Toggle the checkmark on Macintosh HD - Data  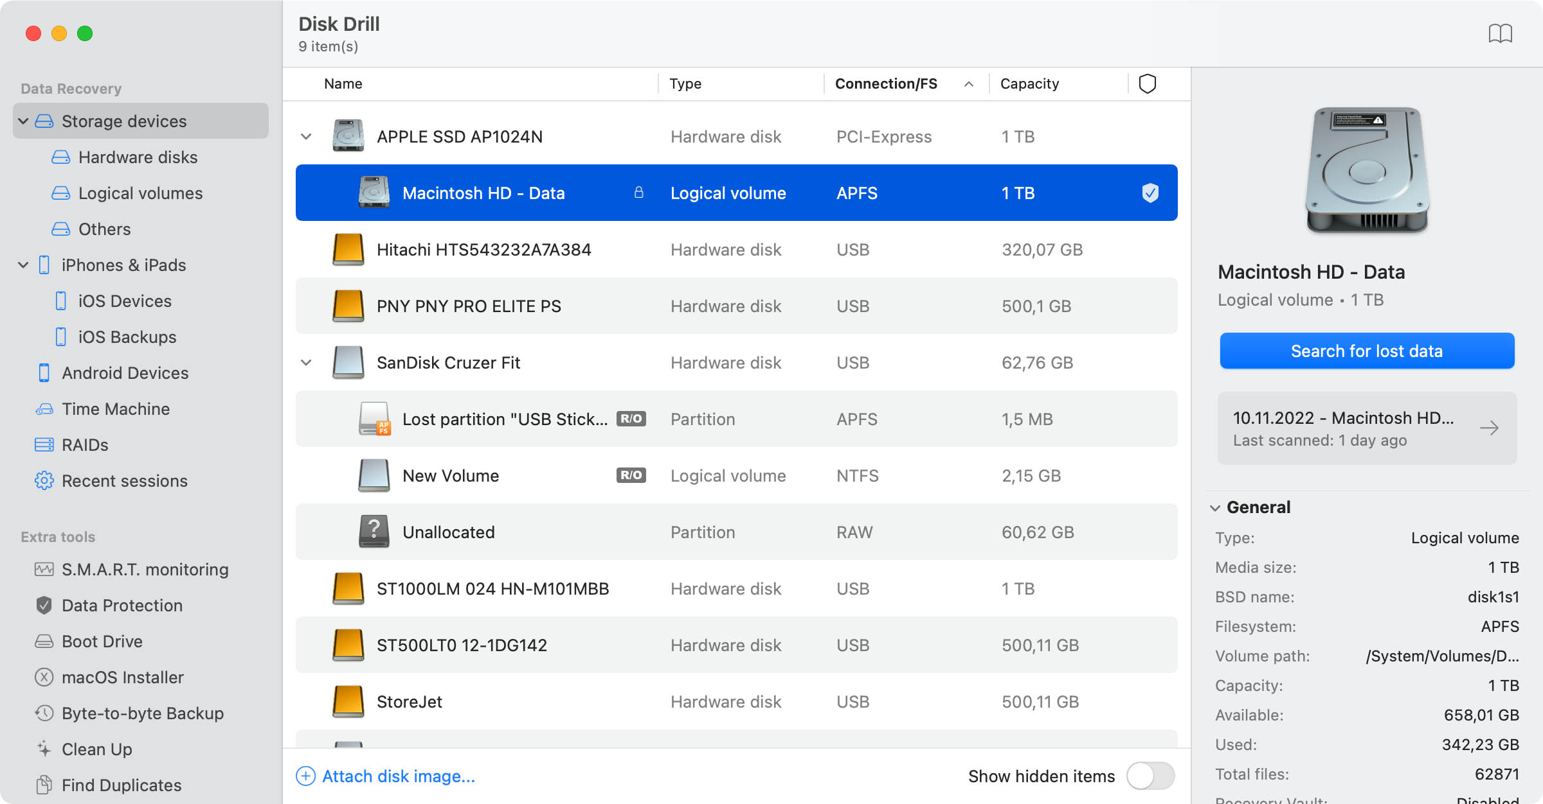[1149, 193]
